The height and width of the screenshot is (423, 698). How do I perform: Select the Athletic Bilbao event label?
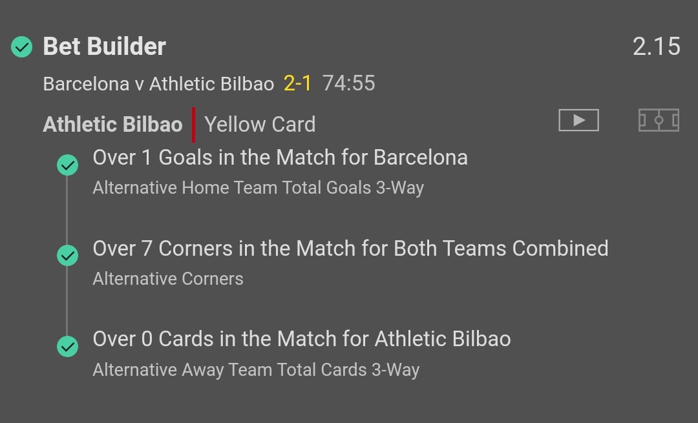tap(112, 125)
